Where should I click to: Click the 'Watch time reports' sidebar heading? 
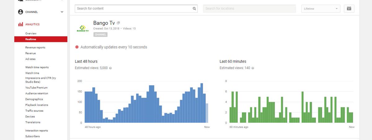click(37, 67)
